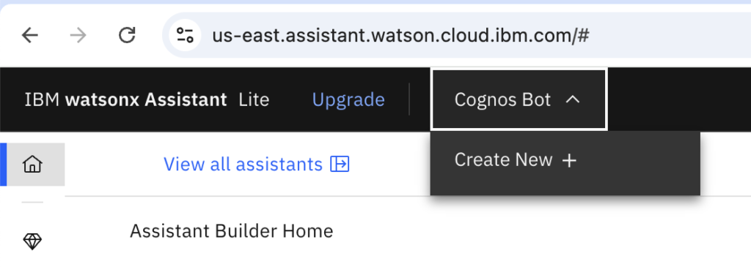Click the chevron up arrow beside Cognos Bot
The image size is (751, 267).
pyautogui.click(x=573, y=99)
